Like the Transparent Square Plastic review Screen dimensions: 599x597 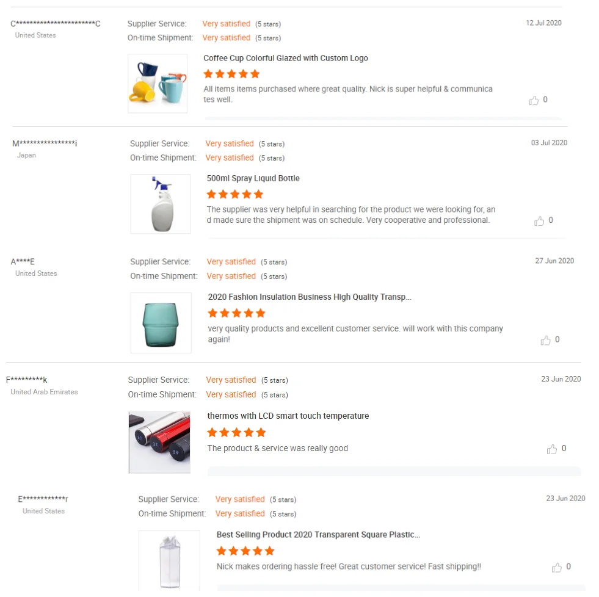coord(557,567)
